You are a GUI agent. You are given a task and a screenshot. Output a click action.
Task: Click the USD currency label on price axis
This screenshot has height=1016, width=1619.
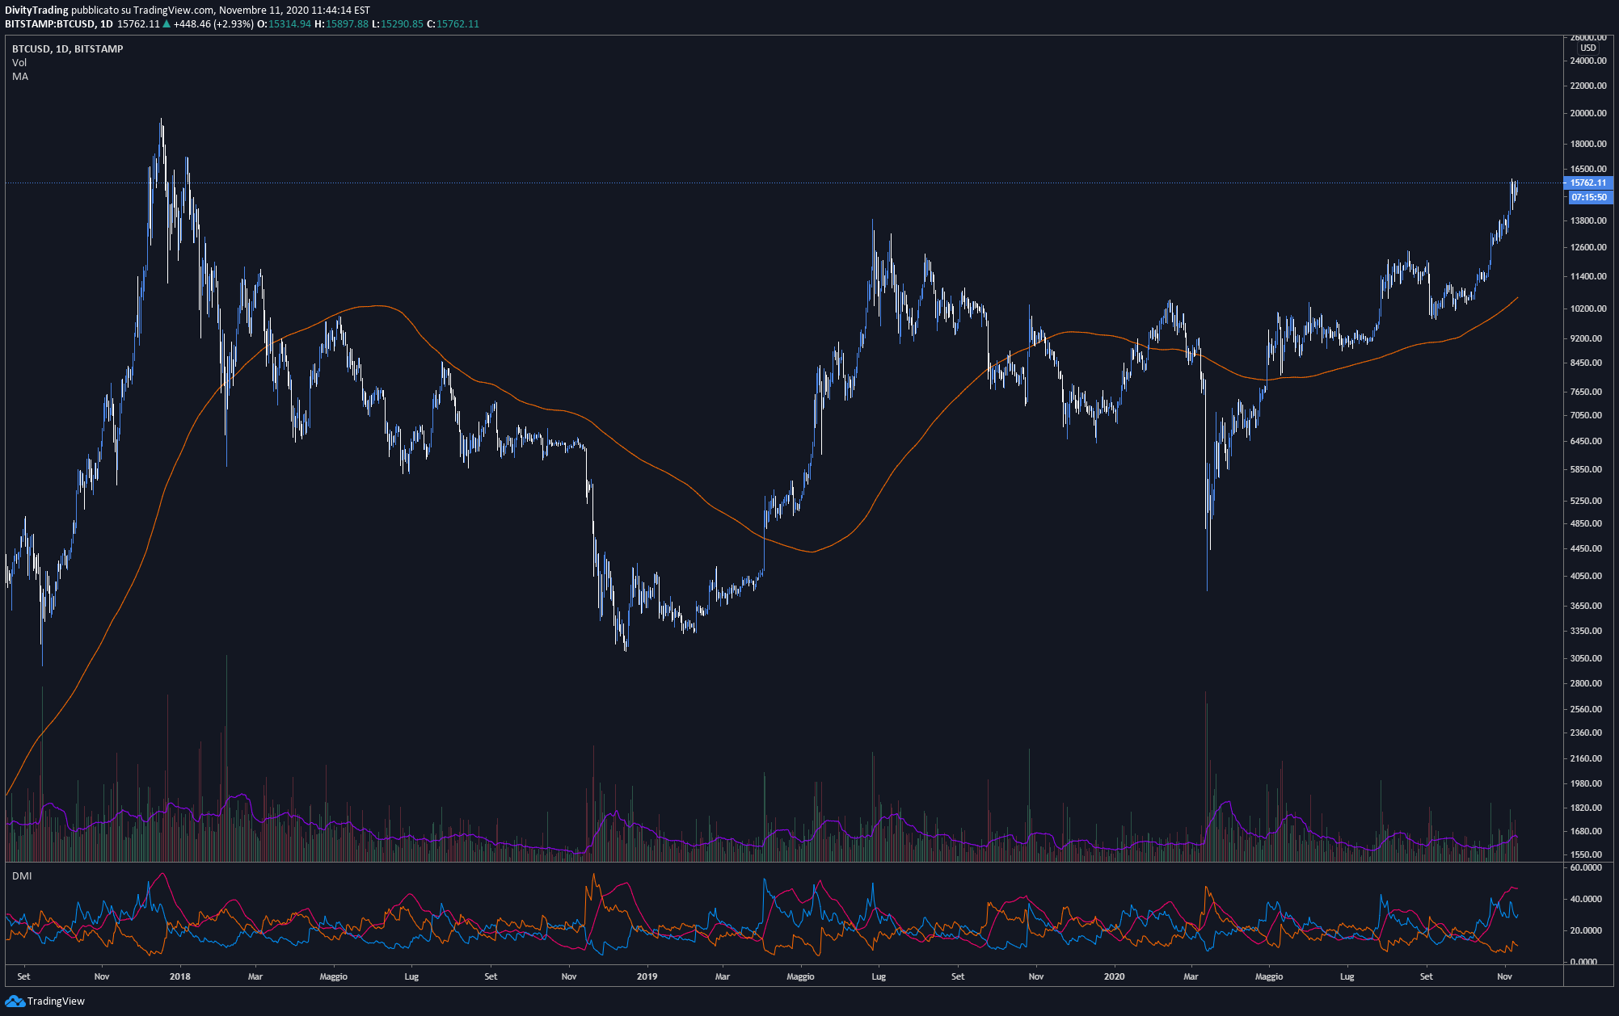1588,48
